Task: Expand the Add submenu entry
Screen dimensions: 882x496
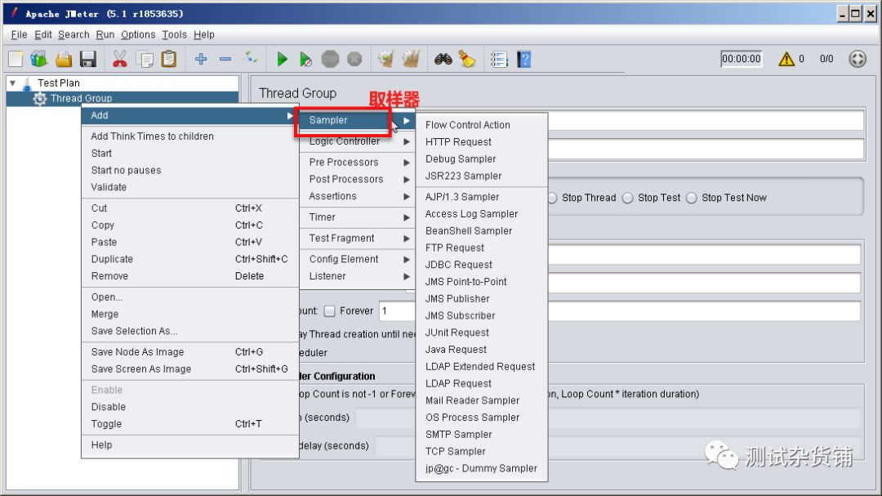Action: pyautogui.click(x=190, y=115)
